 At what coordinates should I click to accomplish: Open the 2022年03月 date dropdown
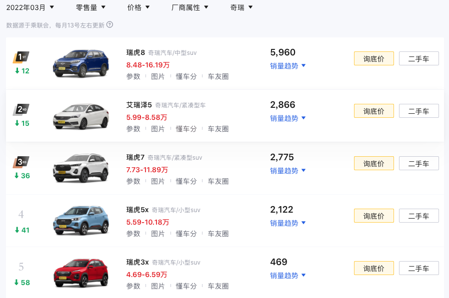click(x=30, y=7)
